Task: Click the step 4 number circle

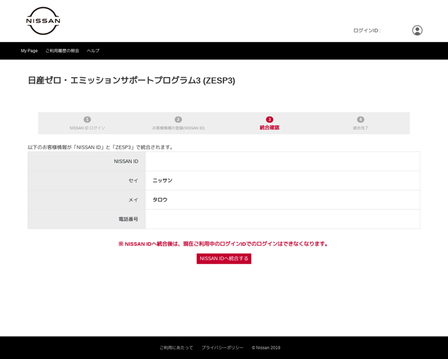Action: pos(360,119)
